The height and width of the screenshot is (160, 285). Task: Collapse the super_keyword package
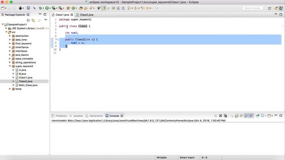pyautogui.click(x=10, y=66)
